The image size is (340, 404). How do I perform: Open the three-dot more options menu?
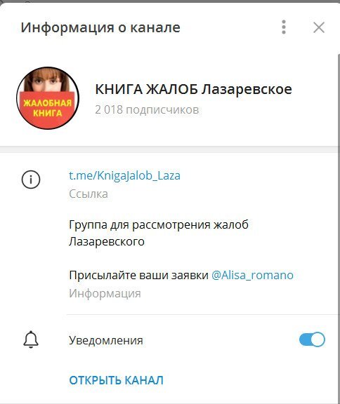(284, 27)
